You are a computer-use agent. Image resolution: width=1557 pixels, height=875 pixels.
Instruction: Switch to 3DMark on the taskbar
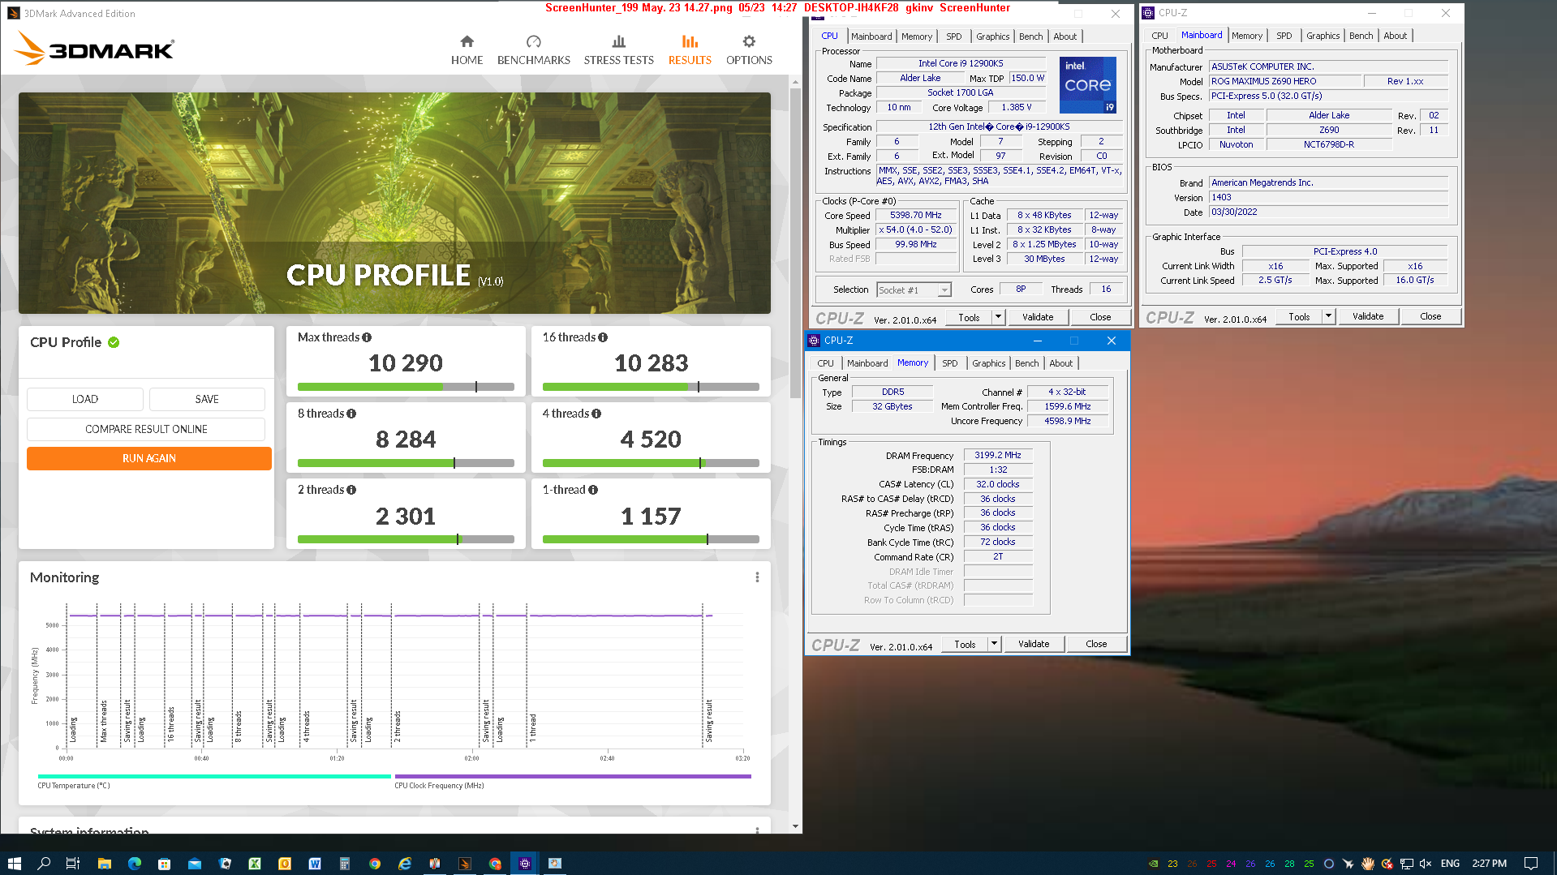click(x=464, y=863)
